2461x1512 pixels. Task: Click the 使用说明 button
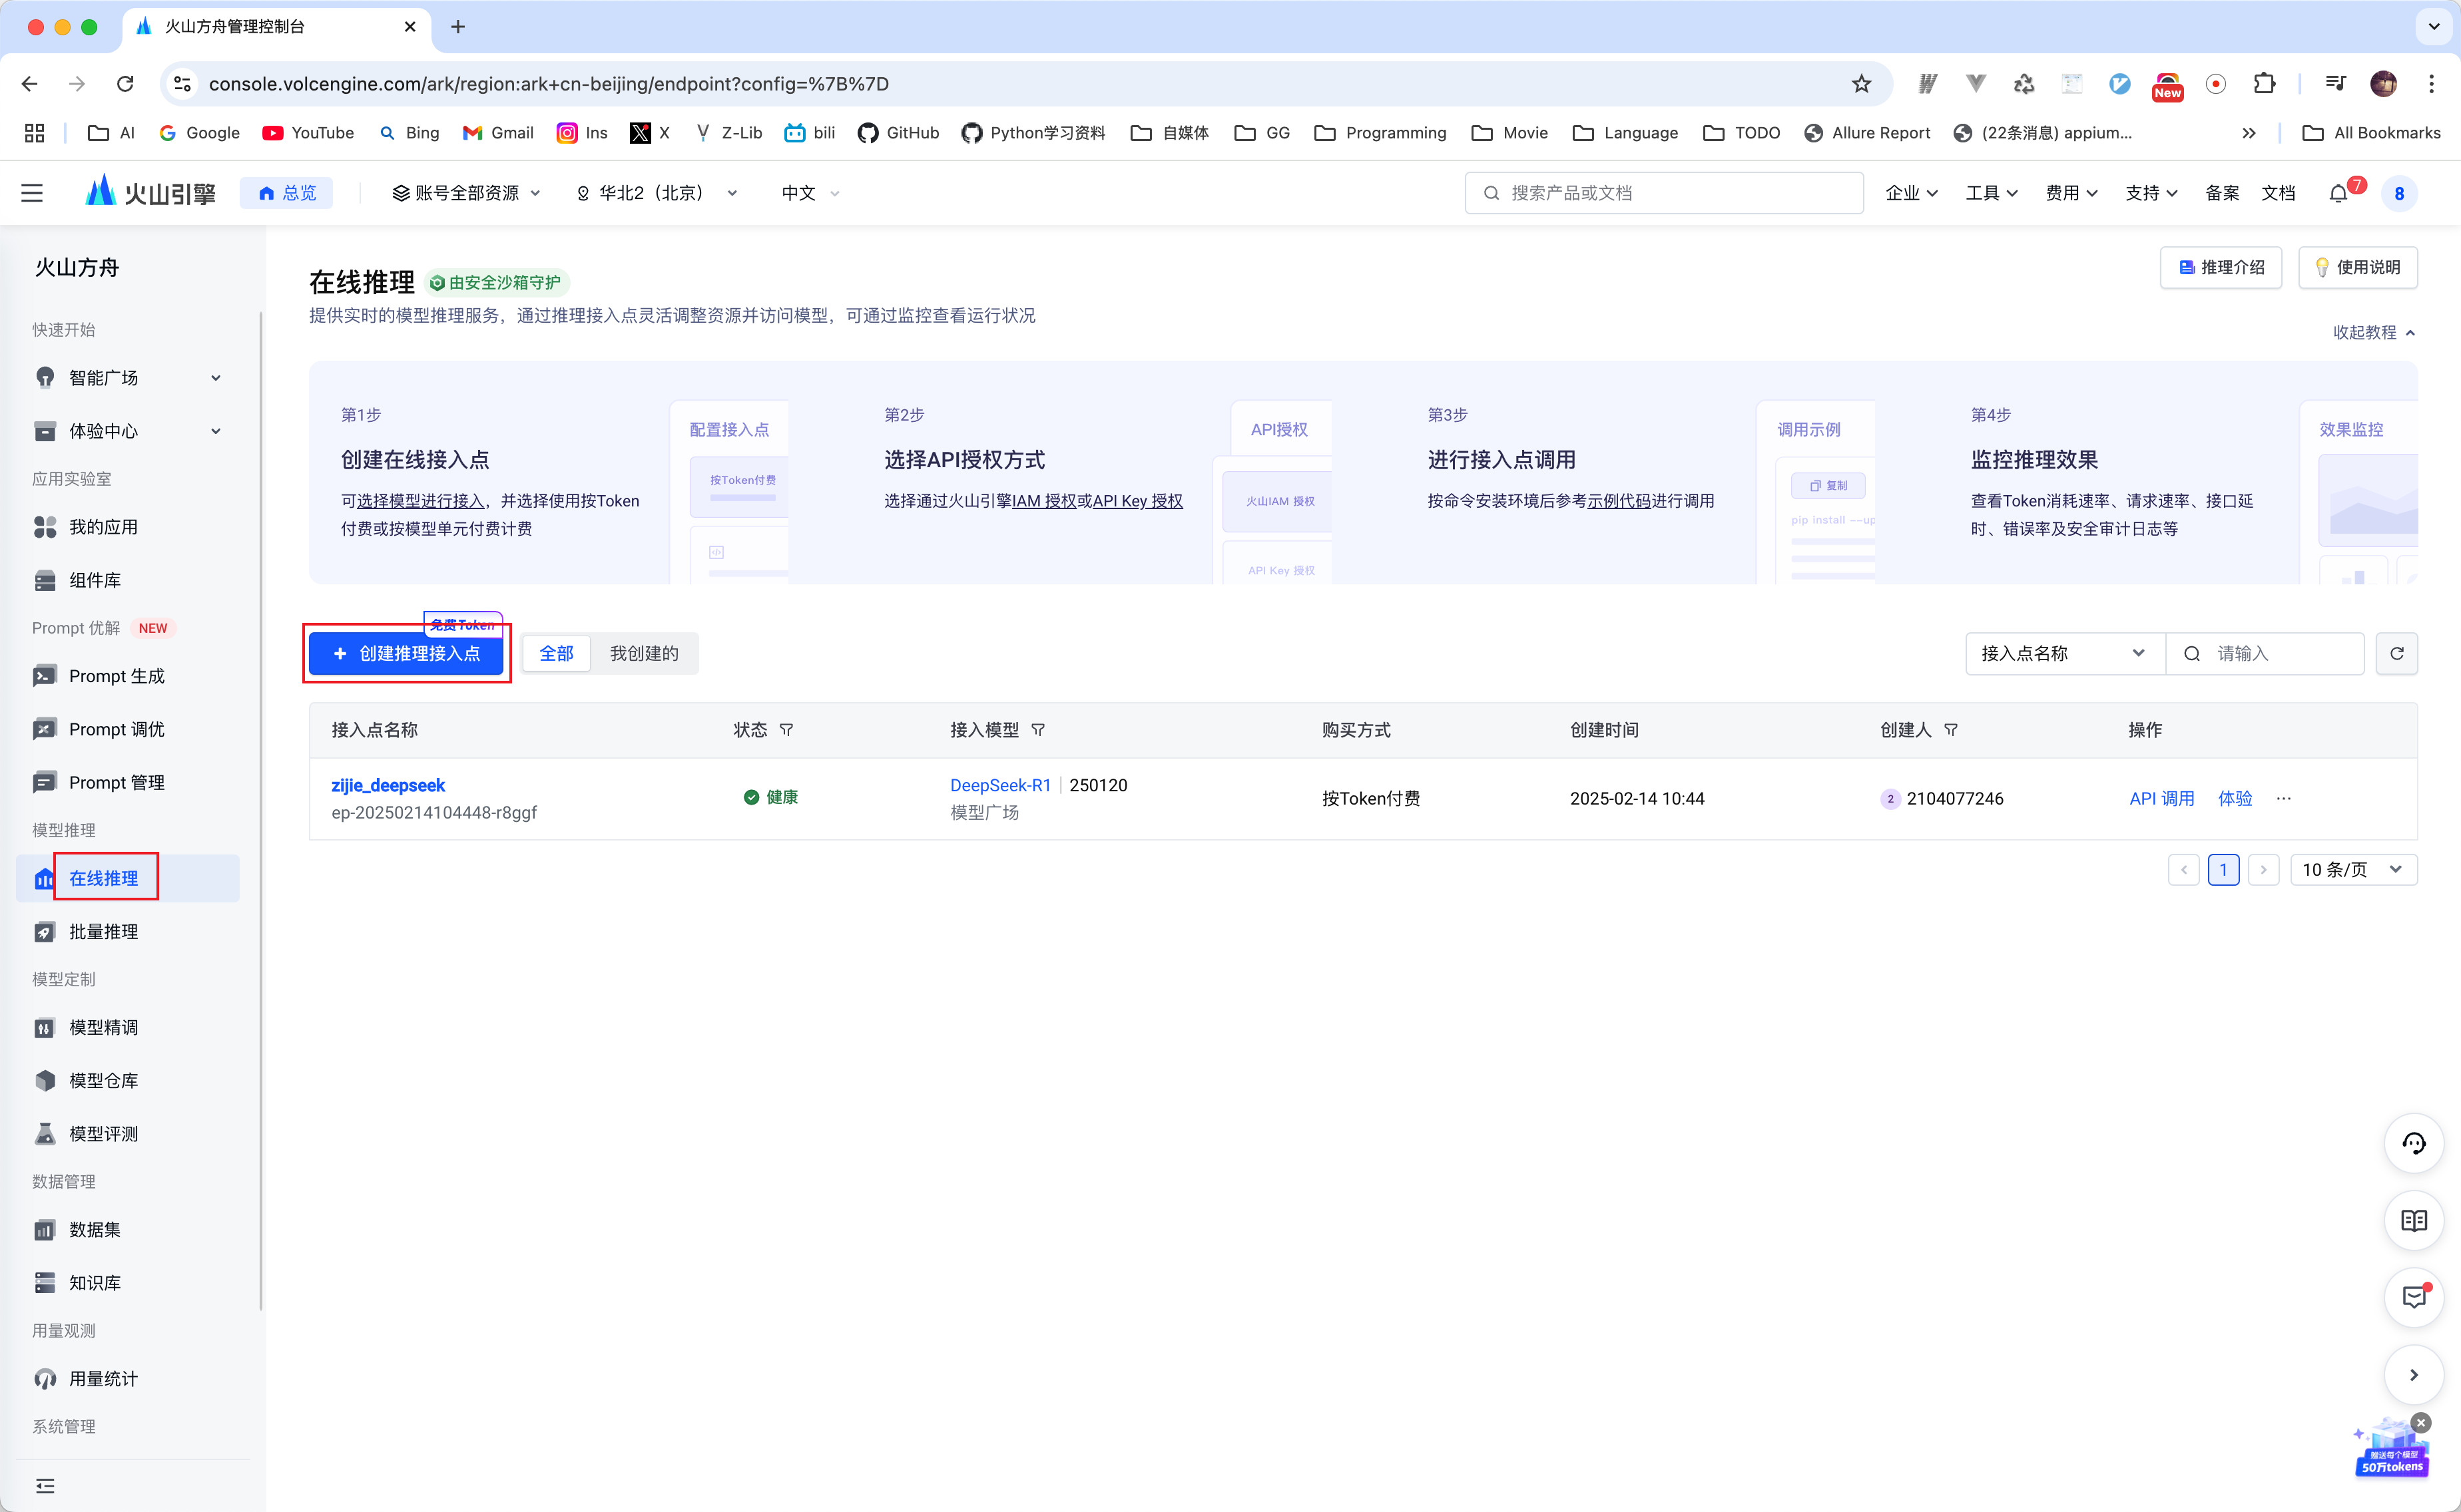click(x=2358, y=267)
